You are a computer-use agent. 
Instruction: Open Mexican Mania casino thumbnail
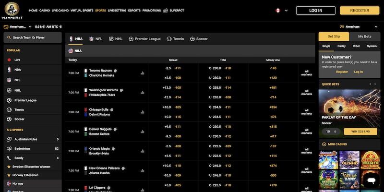point(370,160)
